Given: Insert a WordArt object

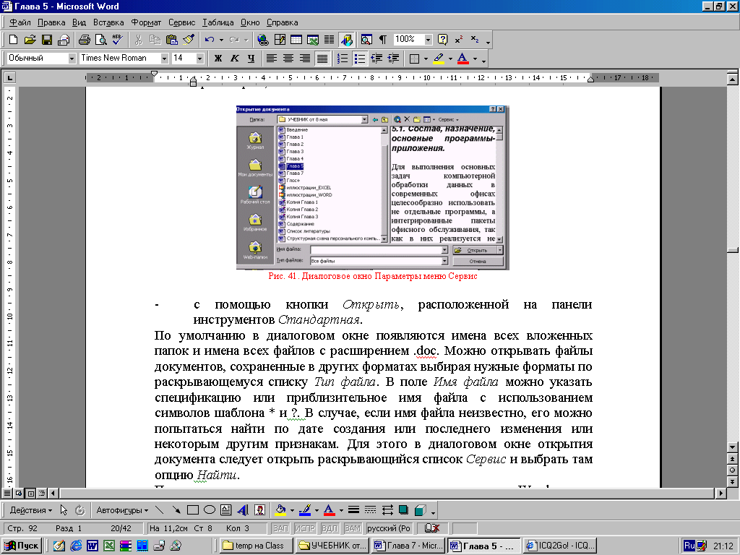Looking at the screenshot, I should [x=243, y=509].
